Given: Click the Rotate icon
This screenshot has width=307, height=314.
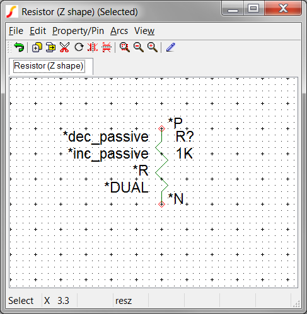Looking at the screenshot, I should [79, 47].
